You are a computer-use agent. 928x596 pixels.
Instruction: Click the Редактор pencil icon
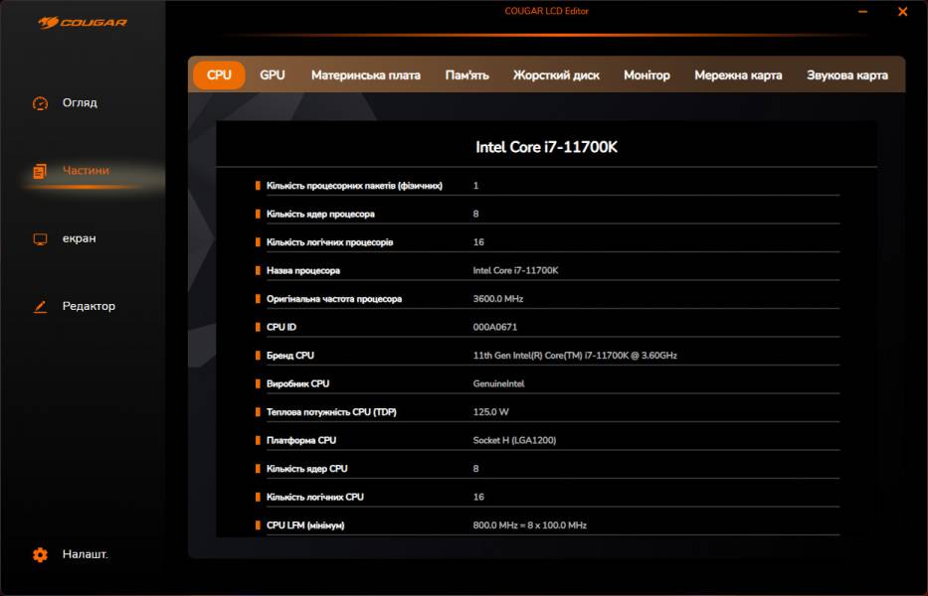click(40, 307)
